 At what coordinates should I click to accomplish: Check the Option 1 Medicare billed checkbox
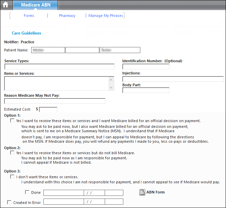coord(12,120)
